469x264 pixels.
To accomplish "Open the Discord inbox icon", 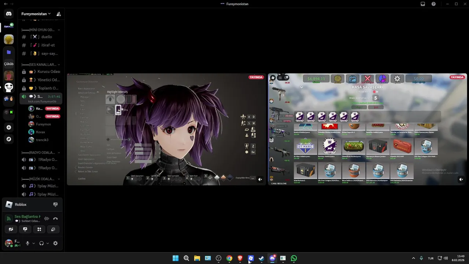I will (x=422, y=4).
